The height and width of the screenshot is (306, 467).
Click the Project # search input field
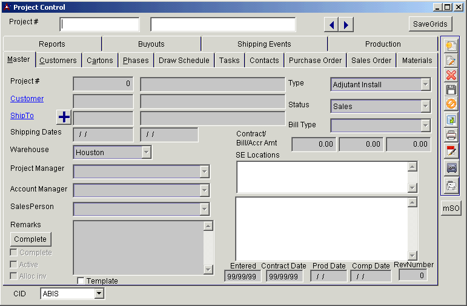[x=100, y=24]
